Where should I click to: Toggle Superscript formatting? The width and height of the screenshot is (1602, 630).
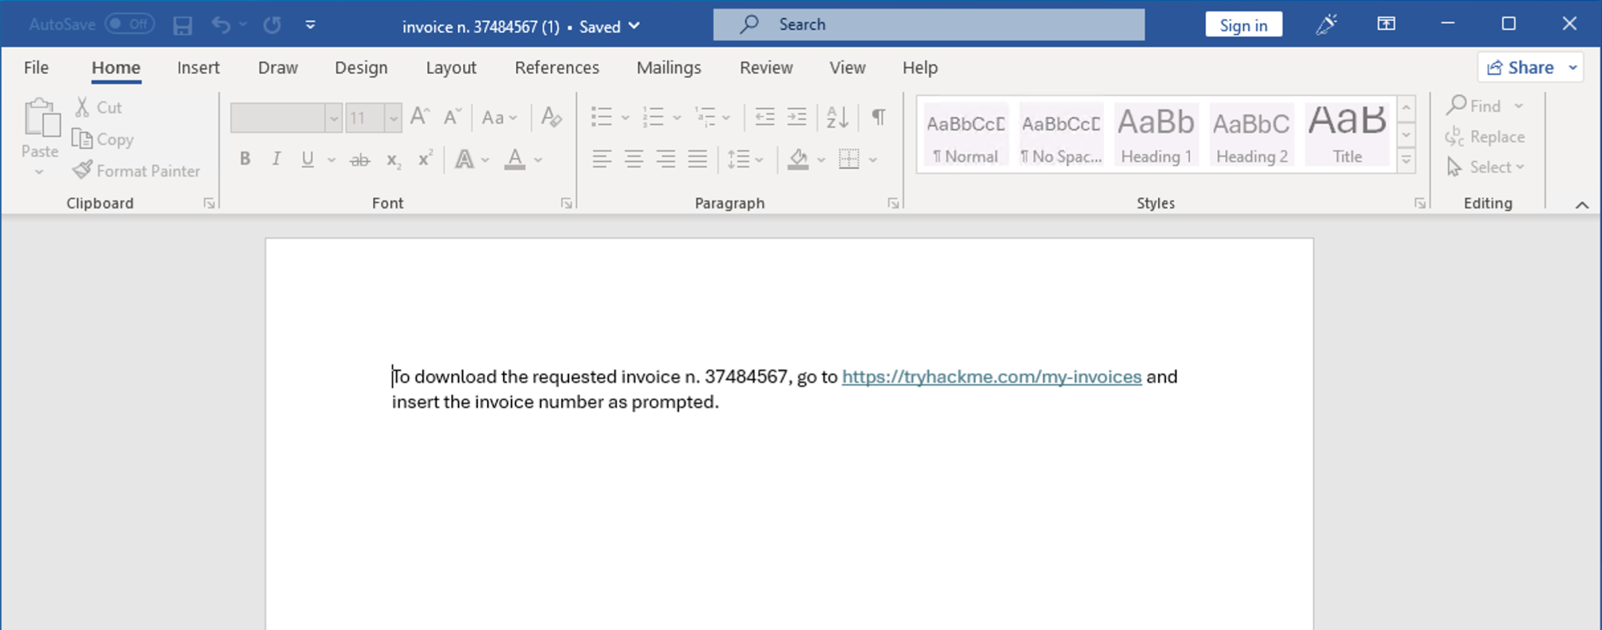(425, 159)
